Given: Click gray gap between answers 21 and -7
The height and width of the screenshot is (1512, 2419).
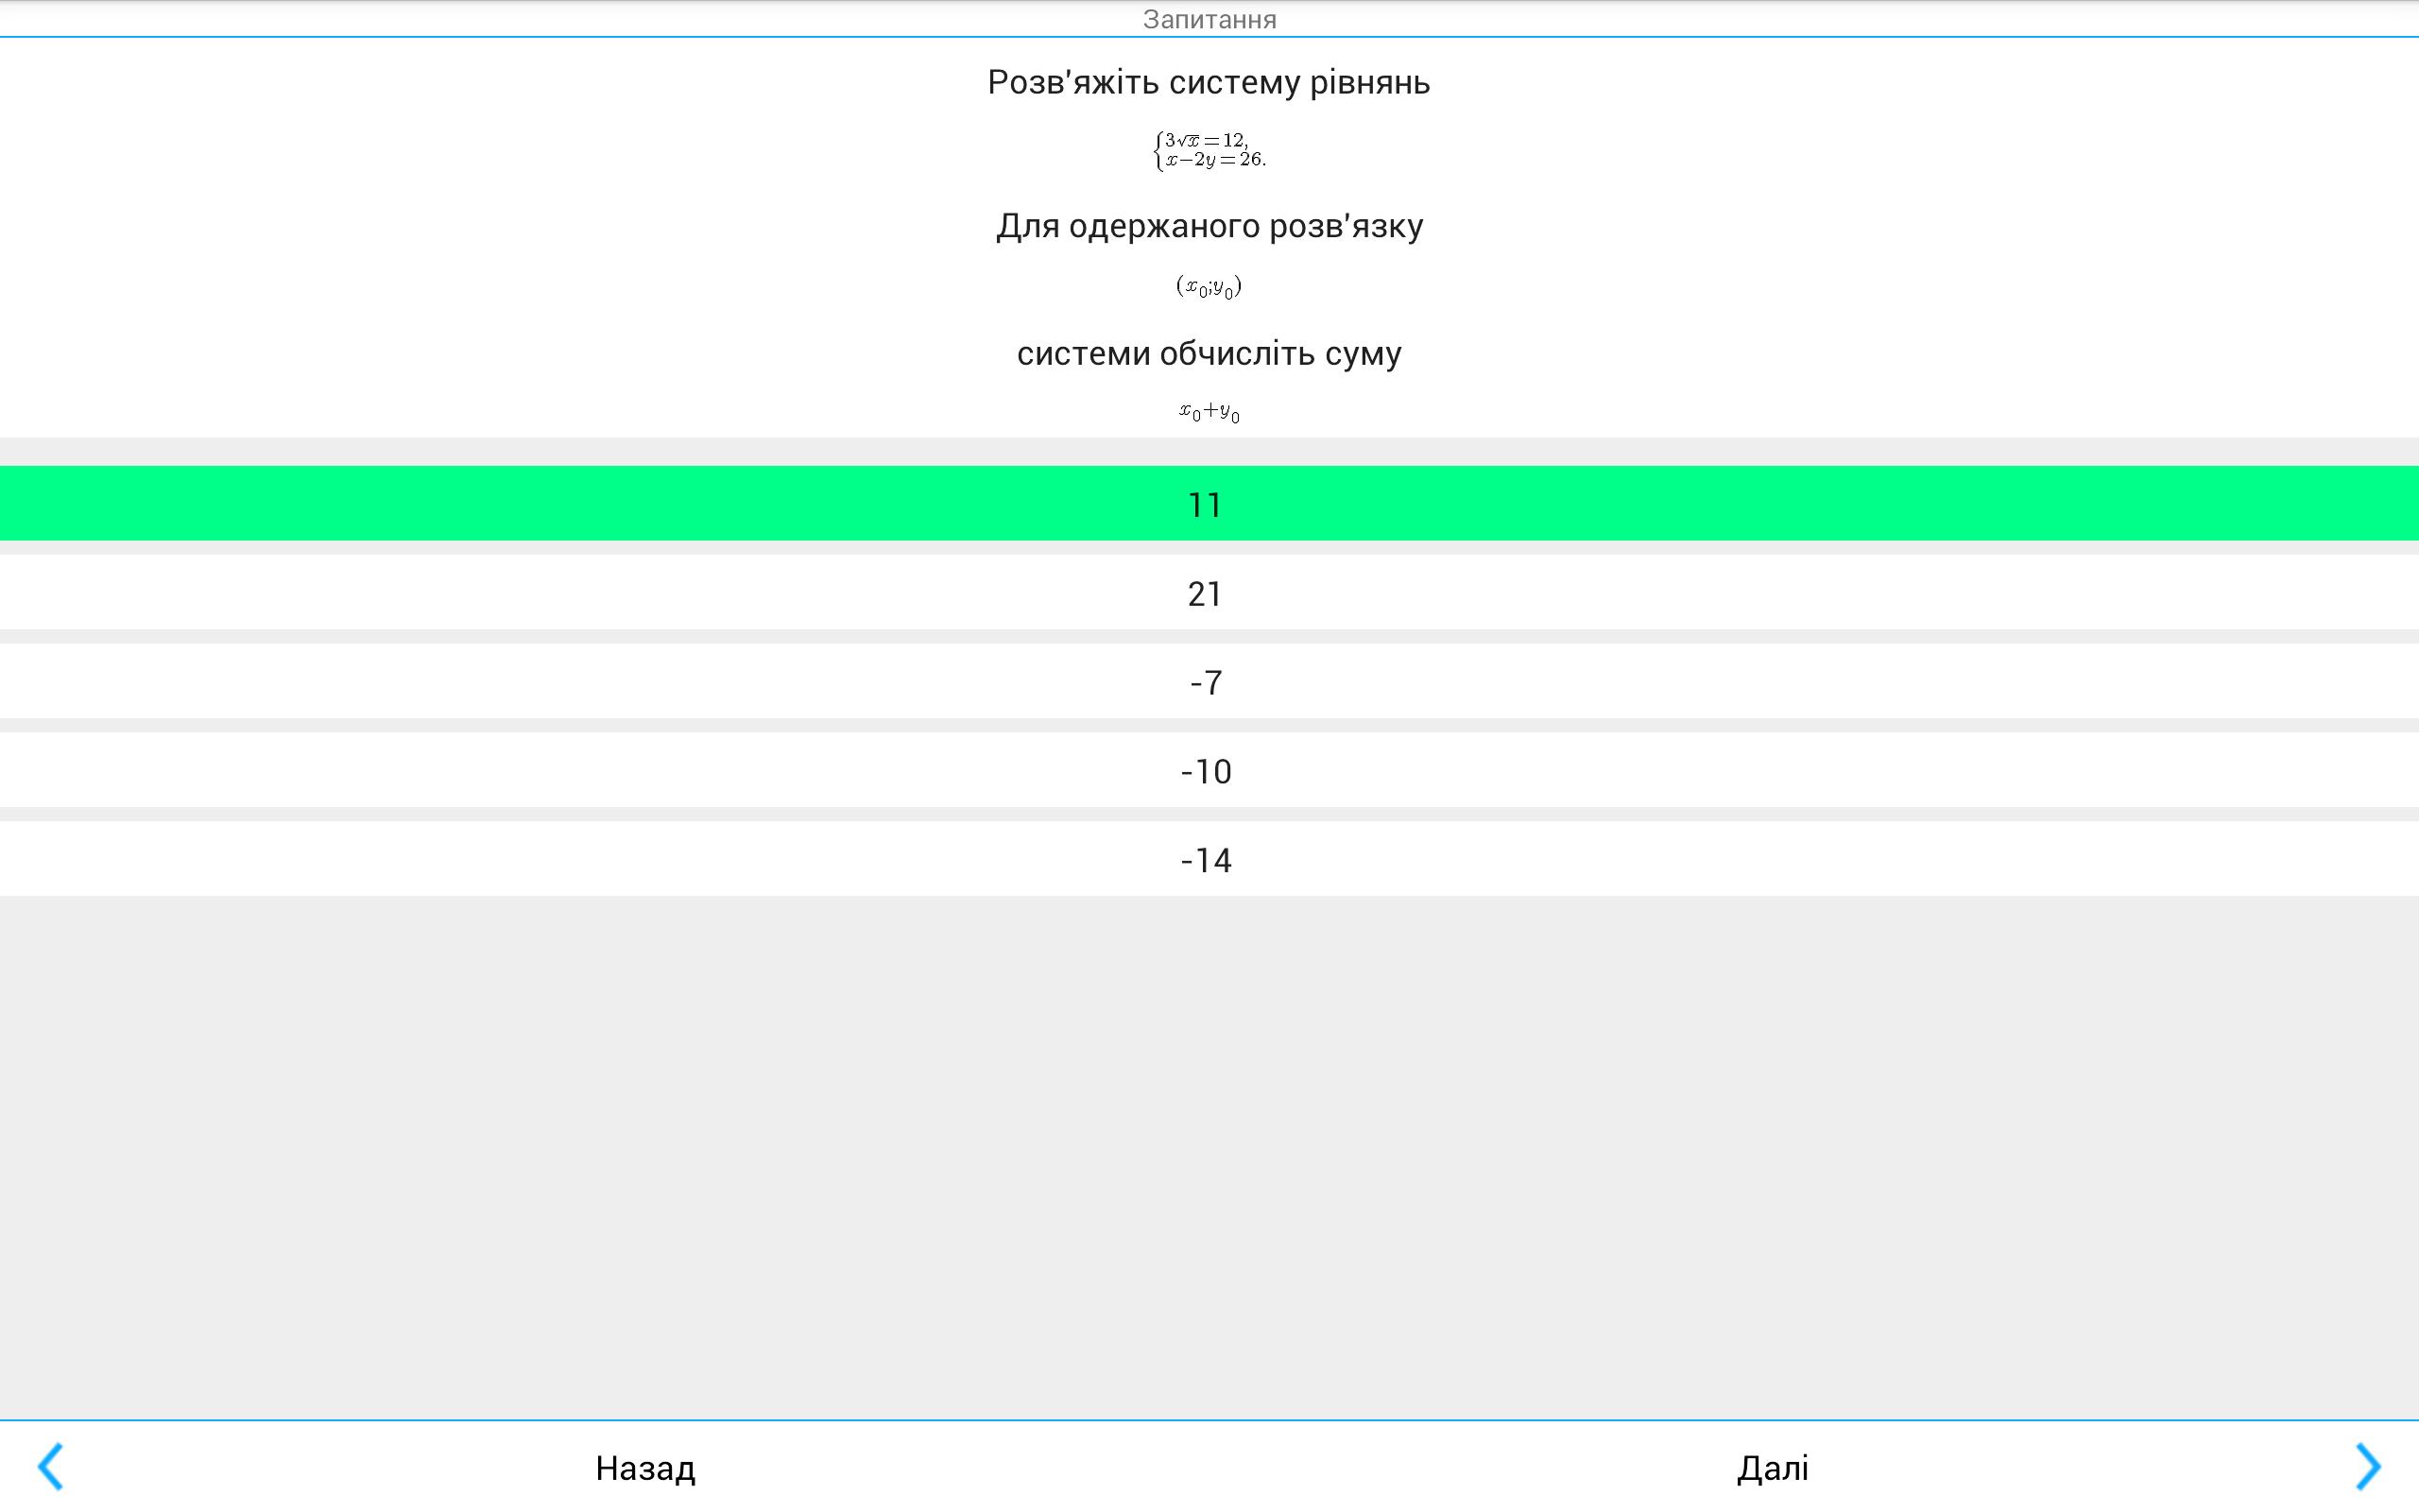Looking at the screenshot, I should pos(1208,636).
